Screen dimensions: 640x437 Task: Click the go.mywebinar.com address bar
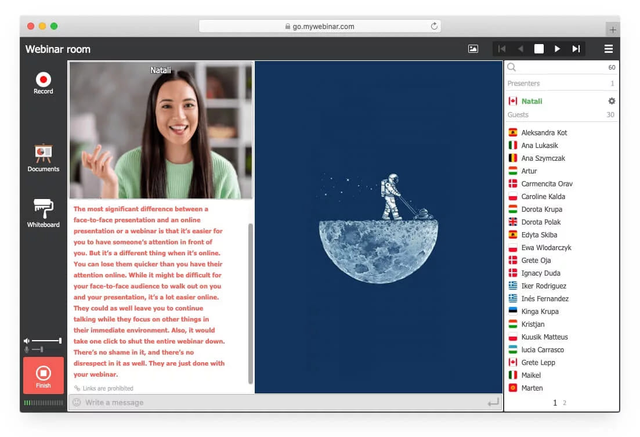click(320, 26)
